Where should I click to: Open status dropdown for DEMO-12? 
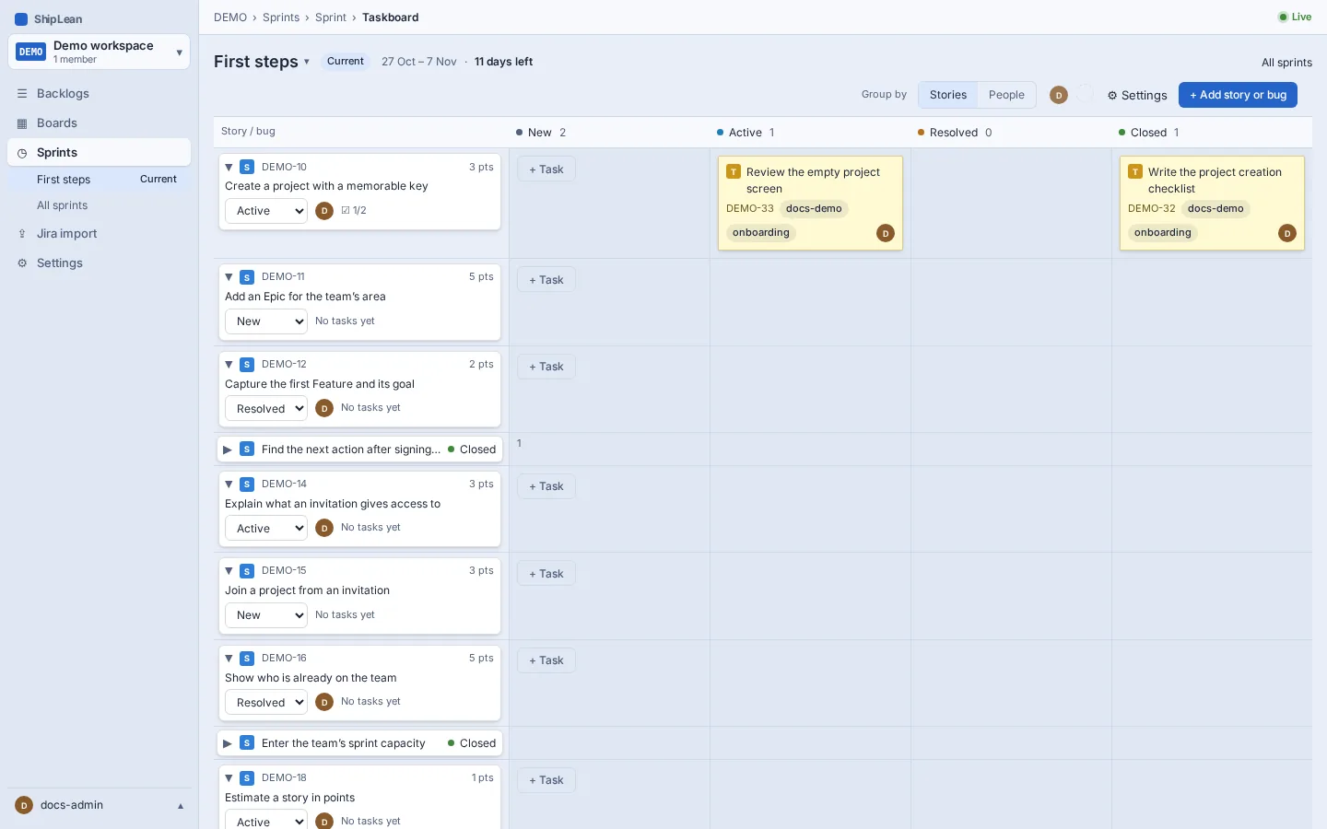(x=266, y=409)
